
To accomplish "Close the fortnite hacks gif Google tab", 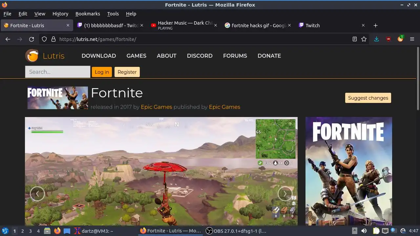I will [289, 25].
